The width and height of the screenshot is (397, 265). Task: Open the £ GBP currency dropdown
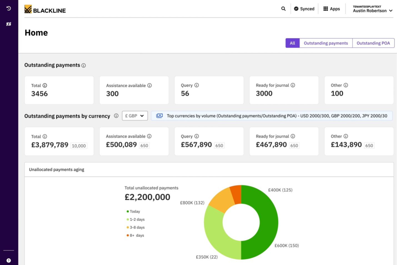click(x=135, y=116)
